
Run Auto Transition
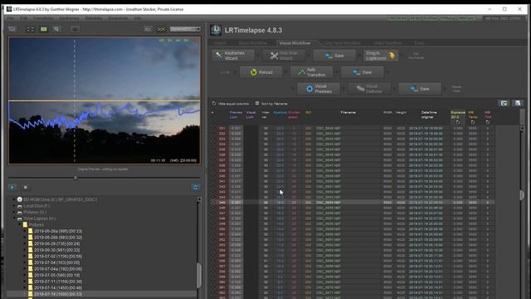(x=312, y=72)
